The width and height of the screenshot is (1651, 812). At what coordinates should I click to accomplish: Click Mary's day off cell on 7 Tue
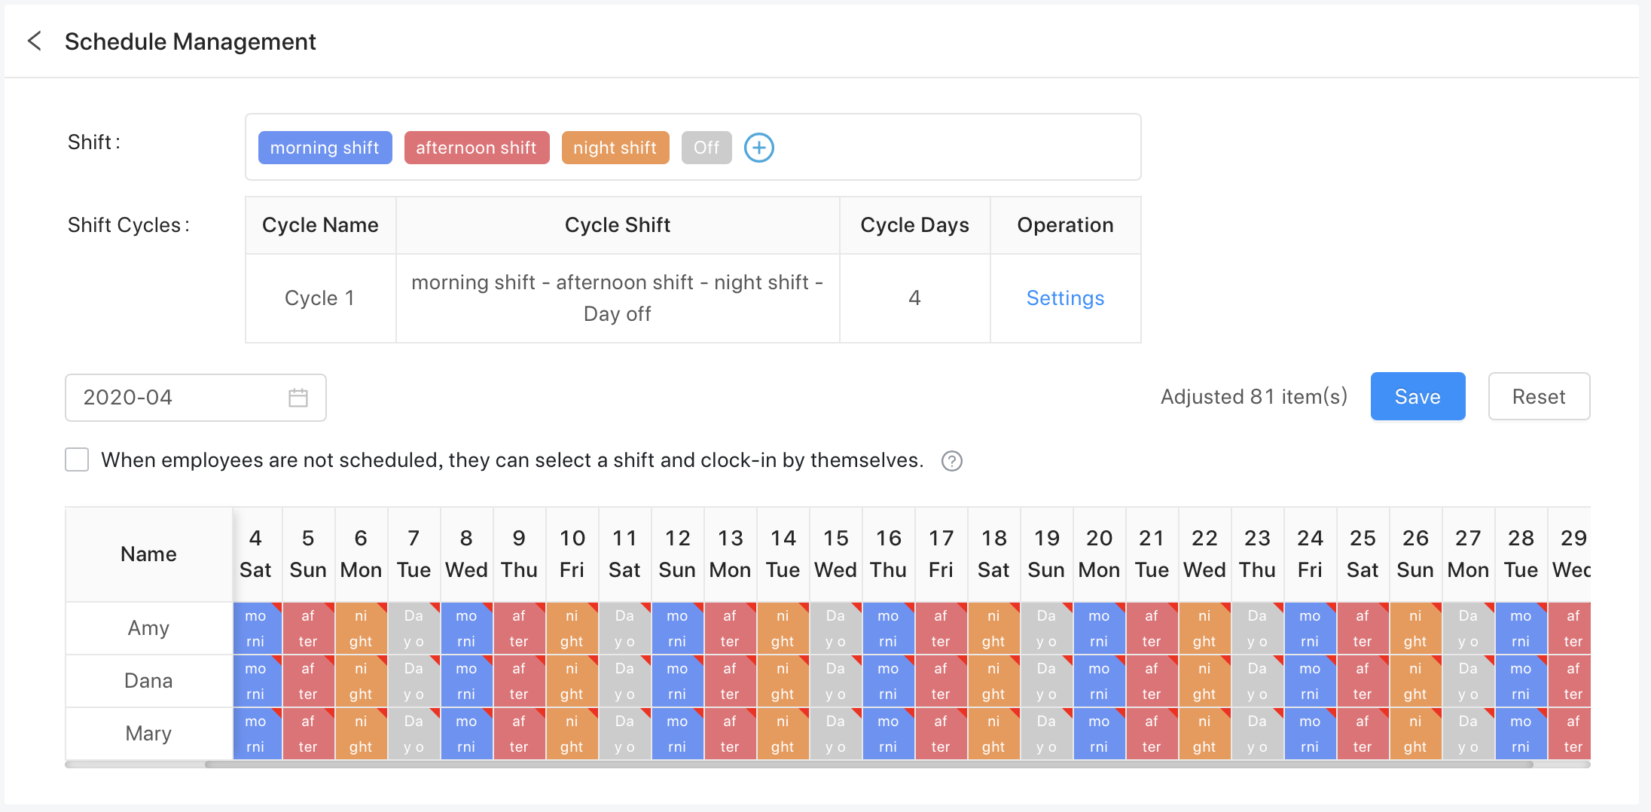pos(414,734)
